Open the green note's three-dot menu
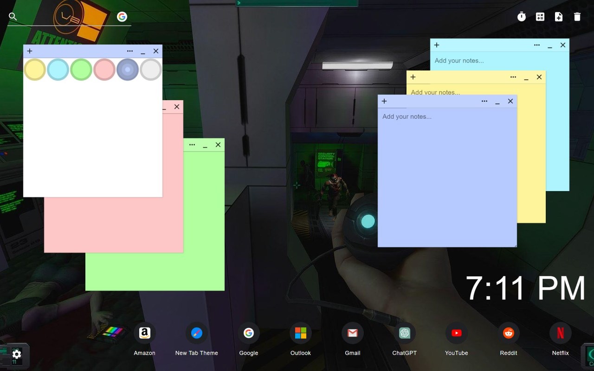 192,145
